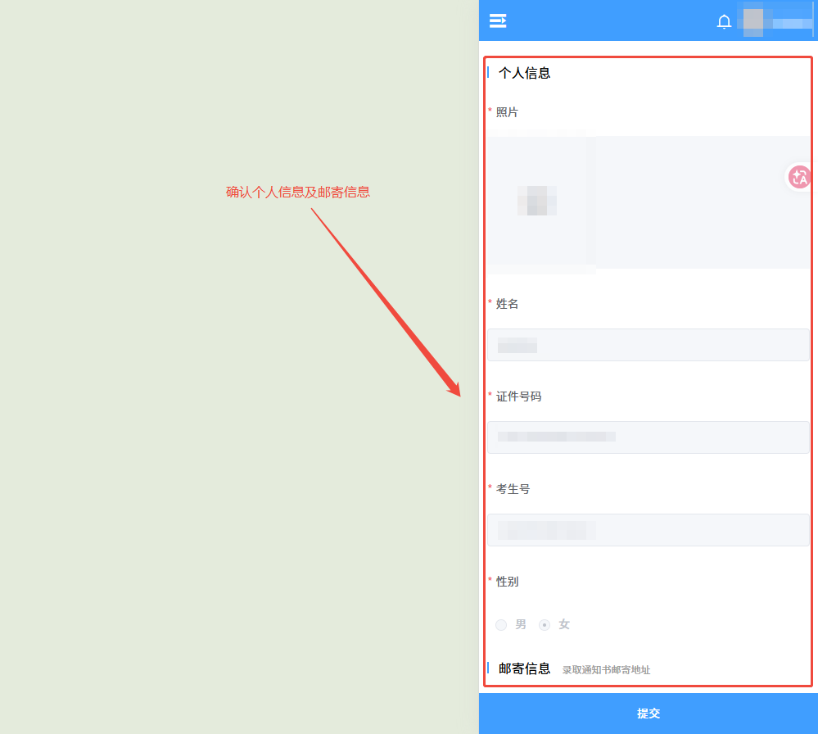Click the 邮寄信息 section heading
The image size is (818, 734).
[x=524, y=668]
